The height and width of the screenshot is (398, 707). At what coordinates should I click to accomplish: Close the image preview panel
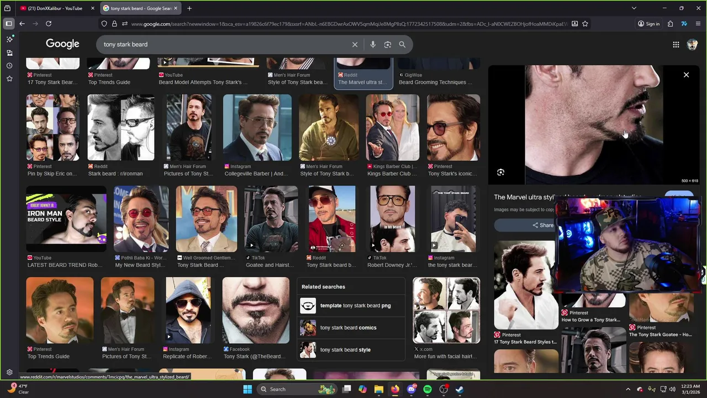click(x=686, y=75)
